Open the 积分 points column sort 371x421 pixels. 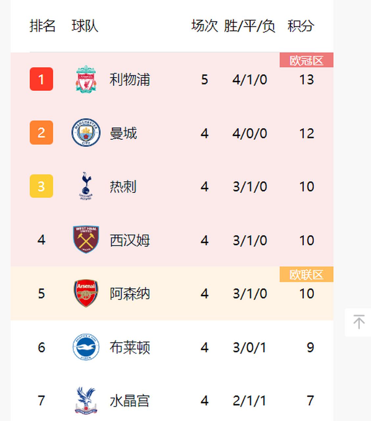[301, 27]
